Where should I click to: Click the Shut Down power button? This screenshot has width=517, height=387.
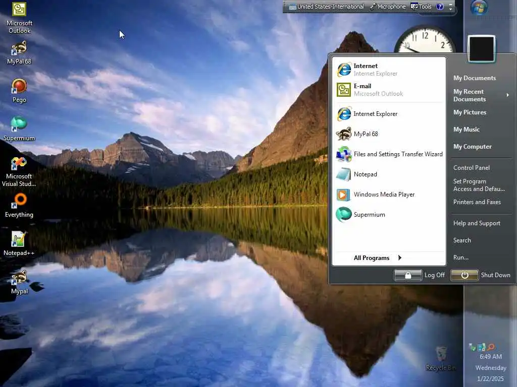click(x=464, y=275)
